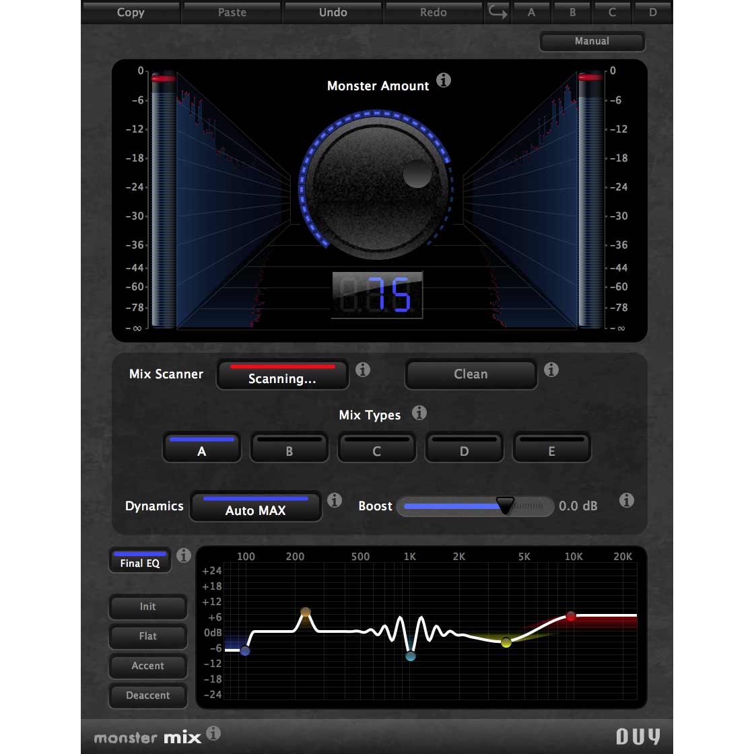
Task: Run the Clean function
Action: (x=470, y=374)
